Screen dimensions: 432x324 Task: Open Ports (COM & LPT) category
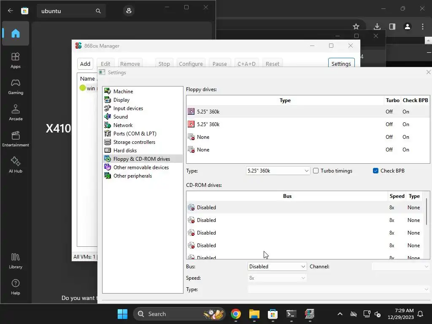coord(143,134)
